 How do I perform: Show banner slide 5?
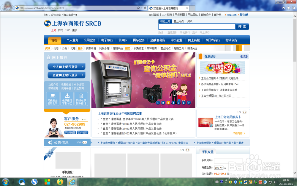[178, 103]
